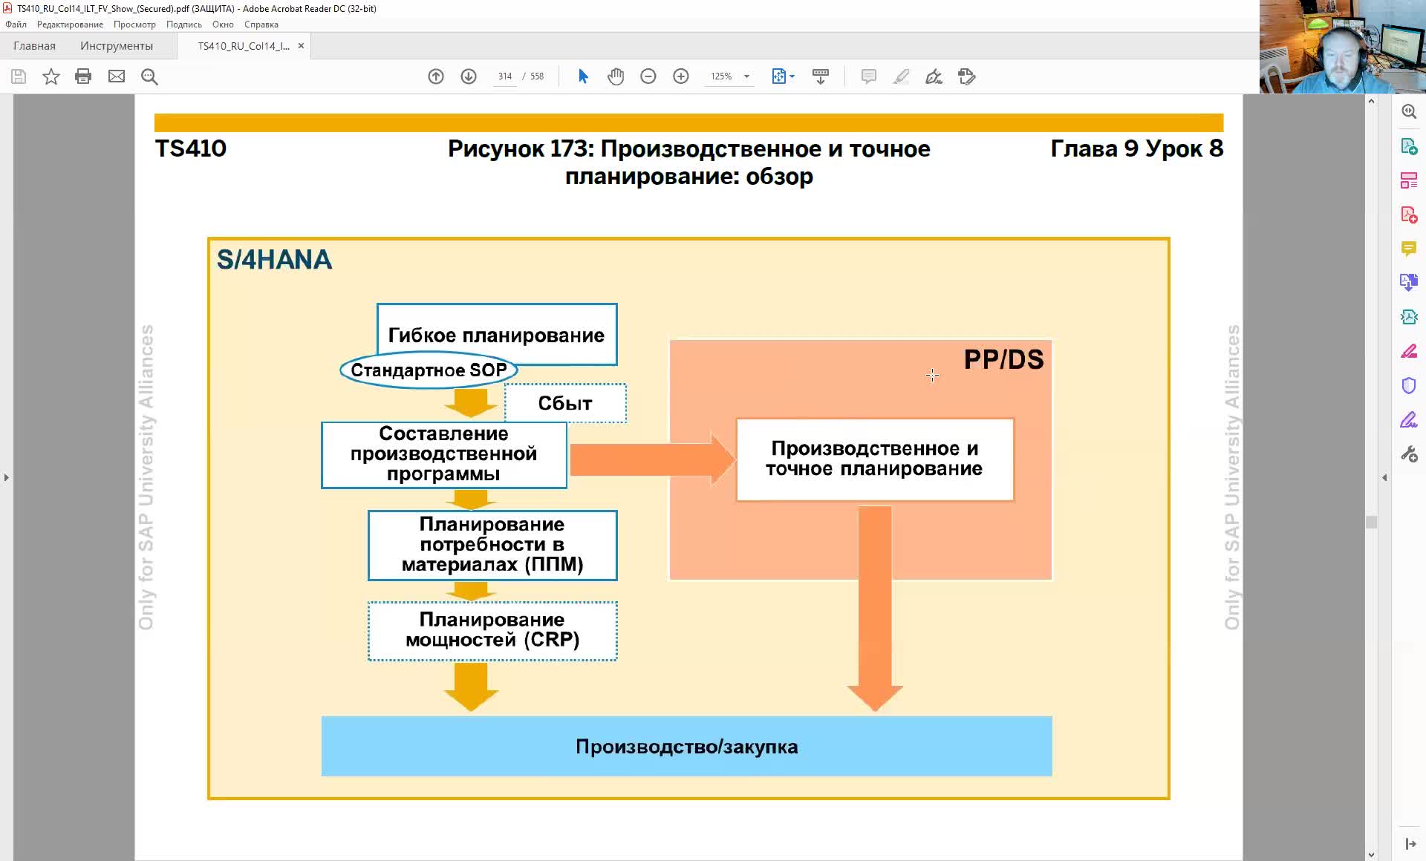
Task: Open the sign document pen tool
Action: click(x=934, y=76)
